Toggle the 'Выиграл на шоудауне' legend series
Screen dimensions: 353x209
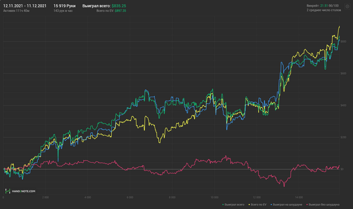[286, 205]
